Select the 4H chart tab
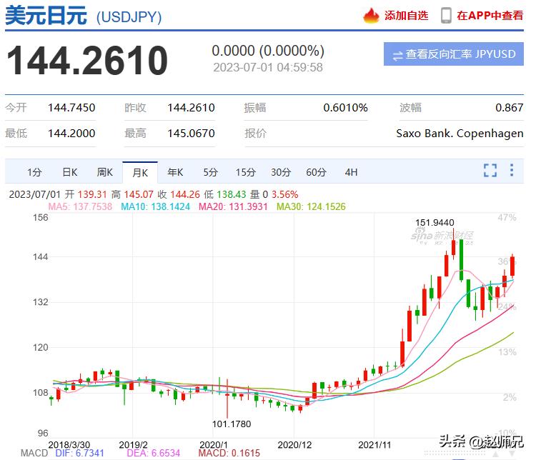This screenshot has width=536, height=460. pos(351,172)
